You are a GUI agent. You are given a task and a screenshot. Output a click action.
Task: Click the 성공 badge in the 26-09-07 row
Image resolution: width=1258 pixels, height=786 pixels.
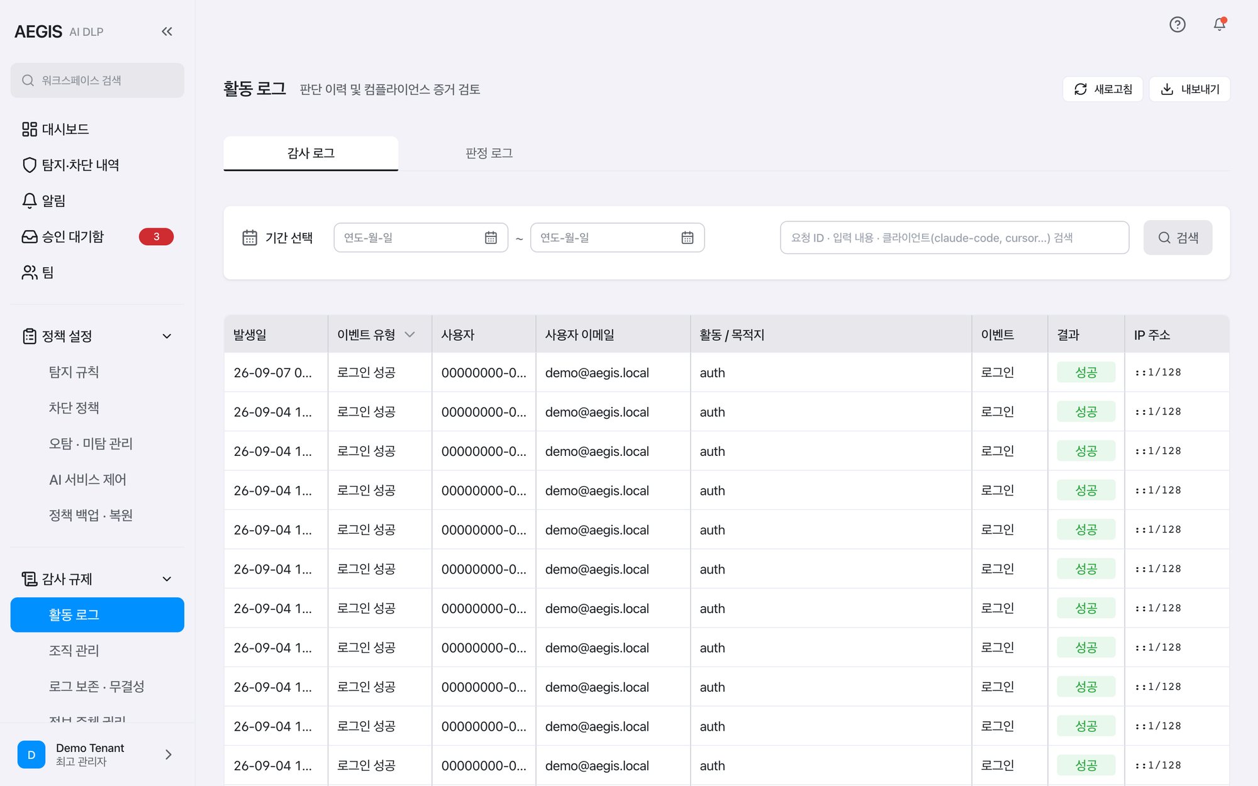point(1086,372)
